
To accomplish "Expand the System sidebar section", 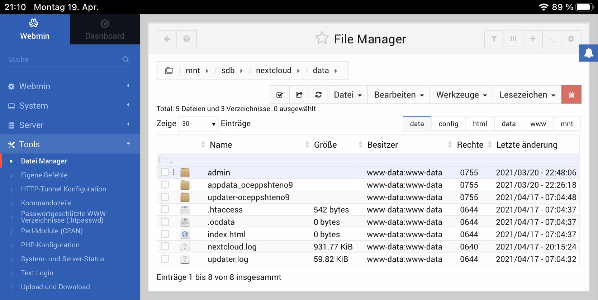I will click(x=70, y=106).
